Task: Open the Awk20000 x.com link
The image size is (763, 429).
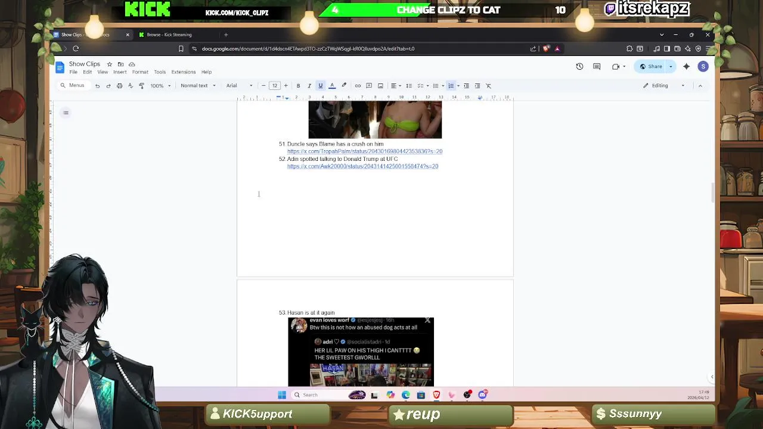Action: point(362,166)
